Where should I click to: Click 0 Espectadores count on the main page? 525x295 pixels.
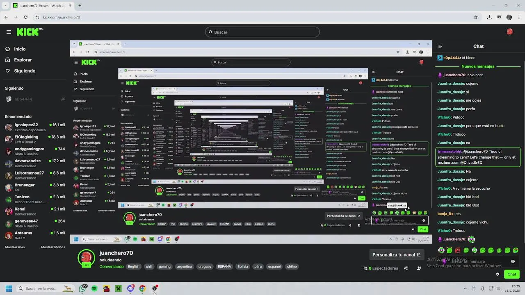[381, 268]
